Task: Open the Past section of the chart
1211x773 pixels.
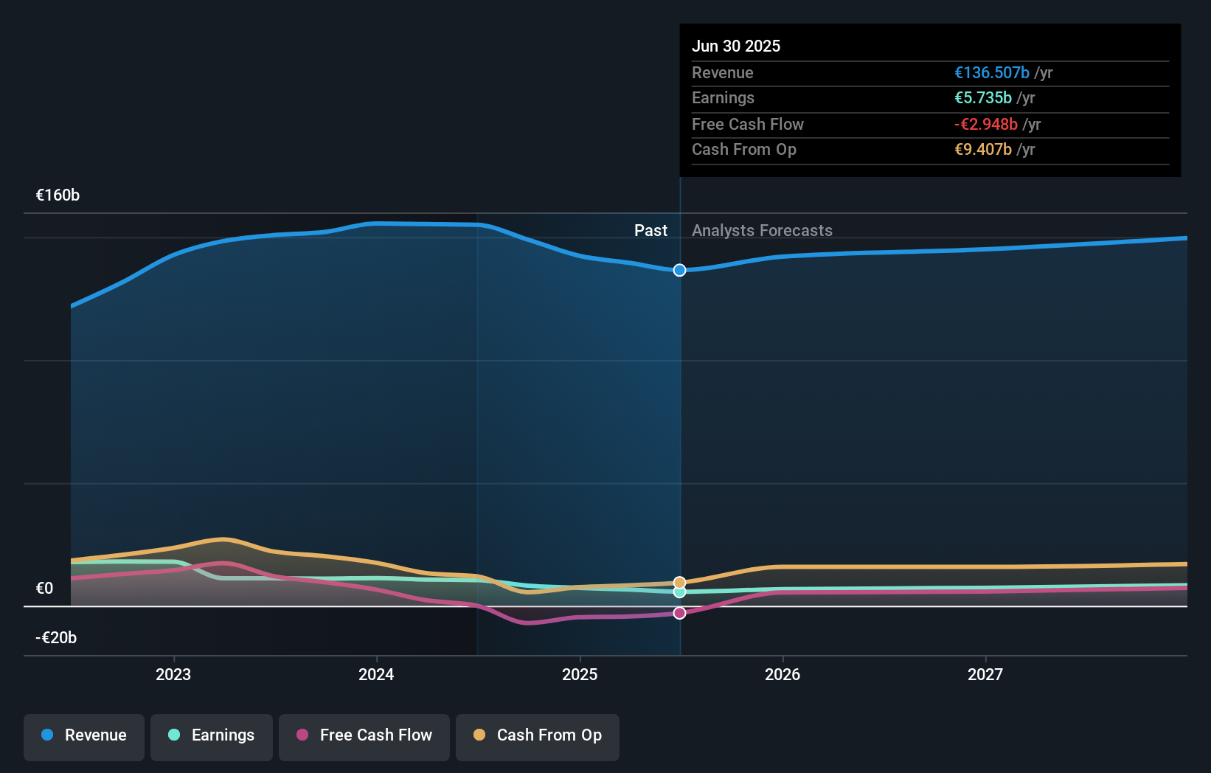Action: [x=650, y=230]
